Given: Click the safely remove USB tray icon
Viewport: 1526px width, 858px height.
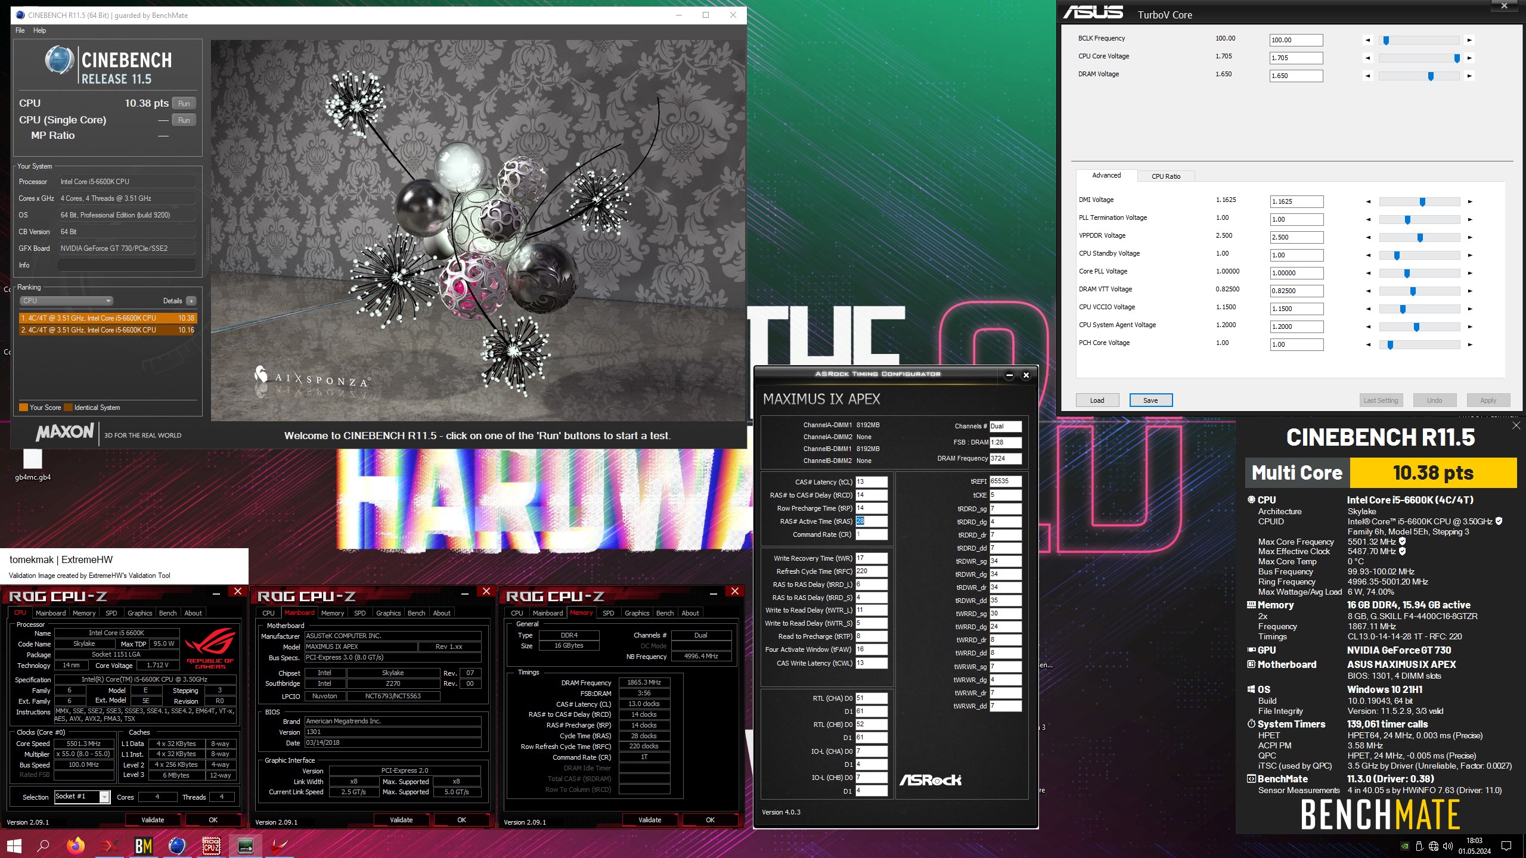Looking at the screenshot, I should (x=1419, y=845).
